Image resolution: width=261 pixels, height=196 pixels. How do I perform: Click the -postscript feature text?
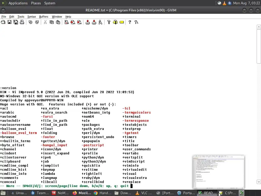click(x=93, y=145)
